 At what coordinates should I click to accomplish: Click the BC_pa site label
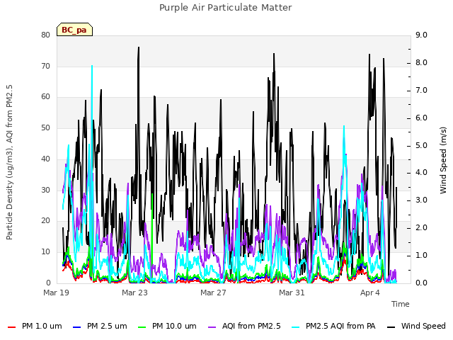[x=74, y=30]
